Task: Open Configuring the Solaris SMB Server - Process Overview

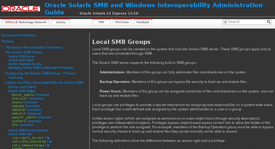Action: tap(40, 75)
